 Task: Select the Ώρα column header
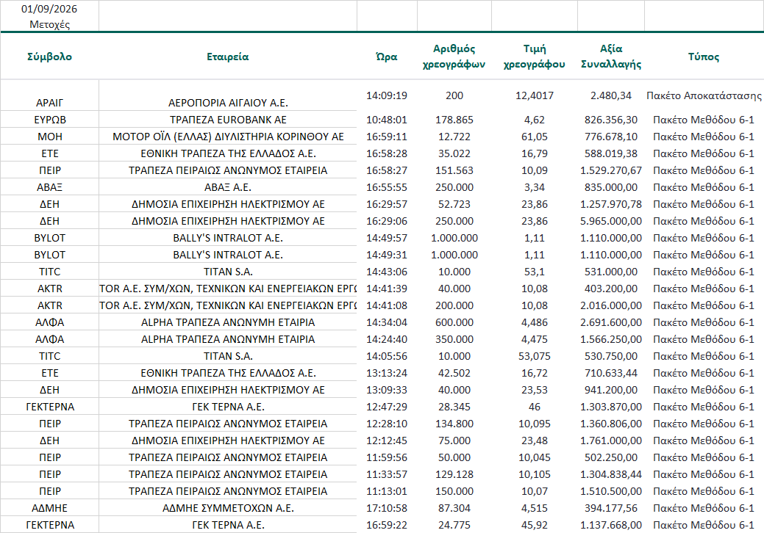click(386, 57)
